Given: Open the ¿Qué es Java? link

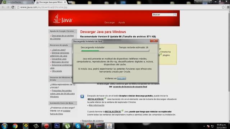Looking at the screenshot, I should 59,50.
